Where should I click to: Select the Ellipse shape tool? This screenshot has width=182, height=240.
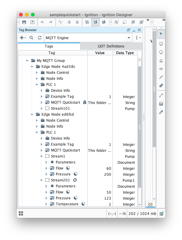(x=161, y=52)
